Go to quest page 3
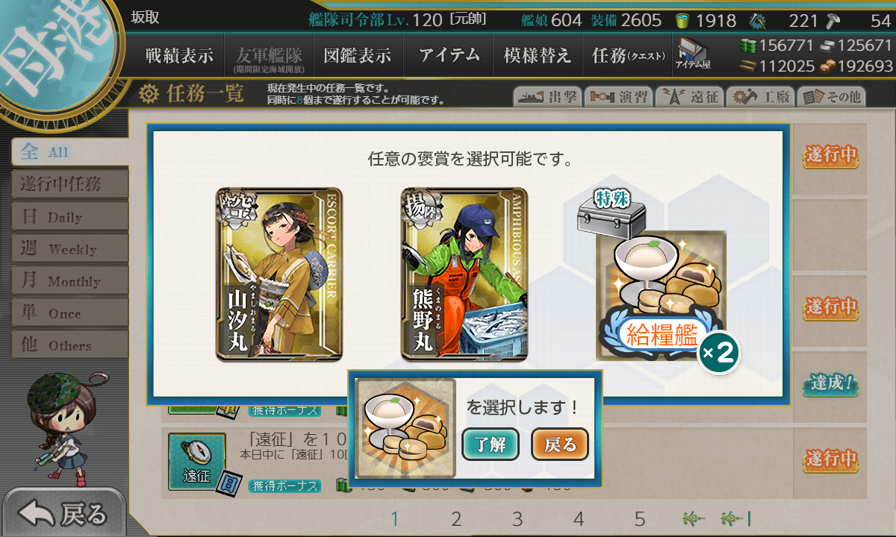 pyautogui.click(x=517, y=519)
